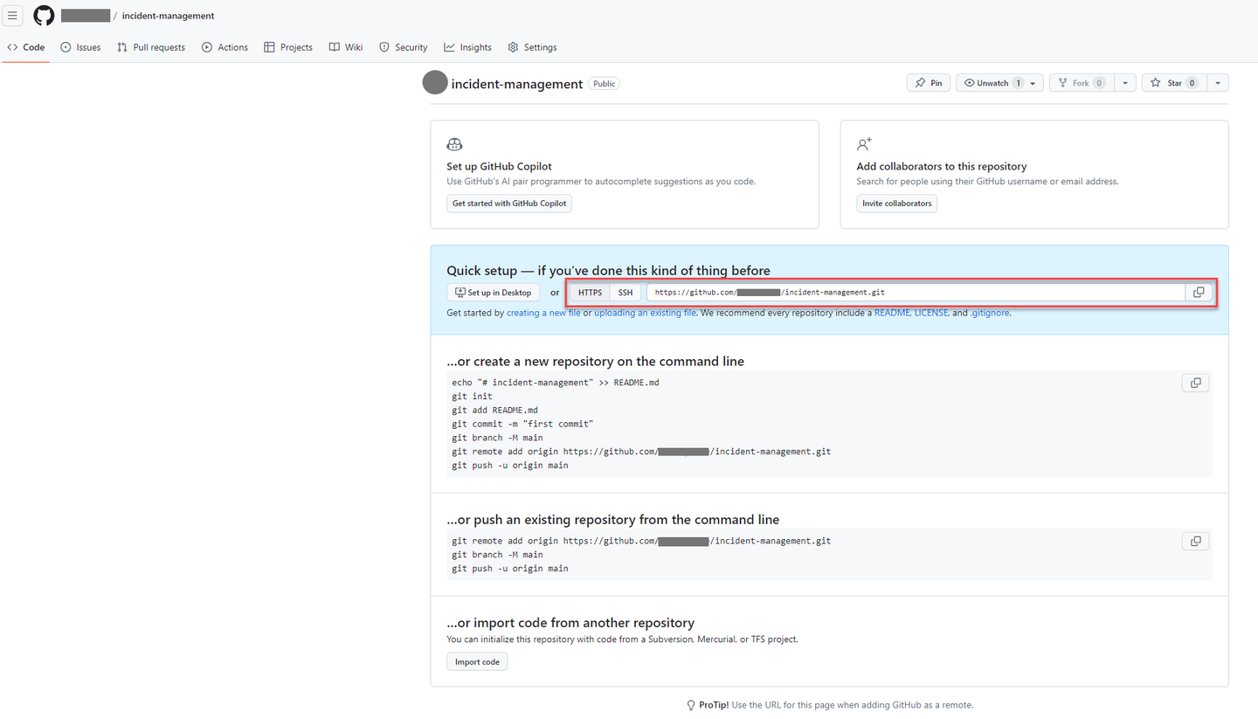
Task: Select the SSH clone protocol
Action: (x=626, y=293)
